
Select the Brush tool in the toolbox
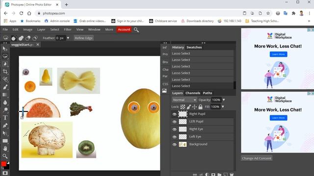(x=5, y=87)
